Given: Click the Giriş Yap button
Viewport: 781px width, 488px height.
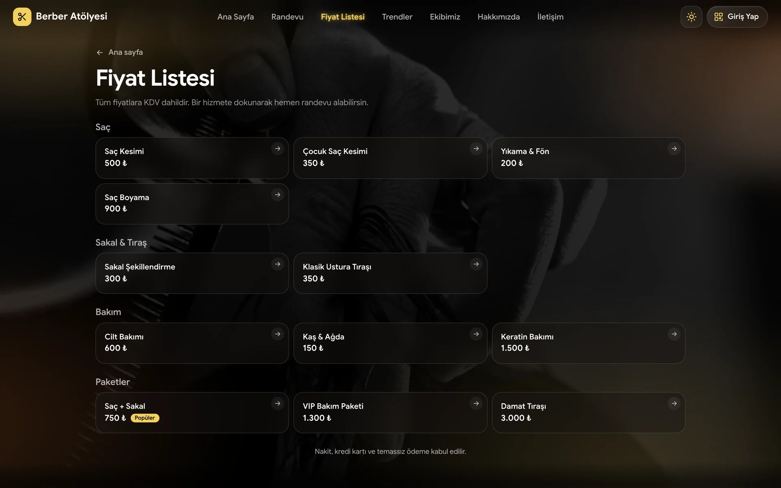Looking at the screenshot, I should tap(737, 17).
